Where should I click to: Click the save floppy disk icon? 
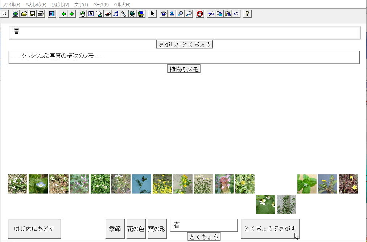[32, 14]
